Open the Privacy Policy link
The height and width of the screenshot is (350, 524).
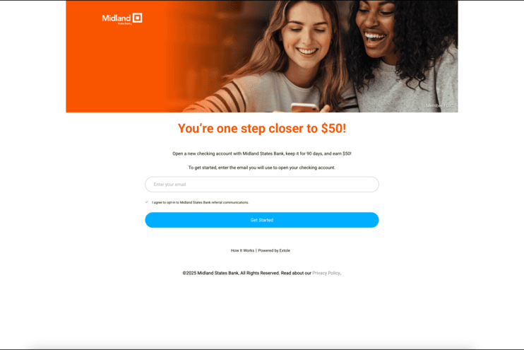pos(326,273)
